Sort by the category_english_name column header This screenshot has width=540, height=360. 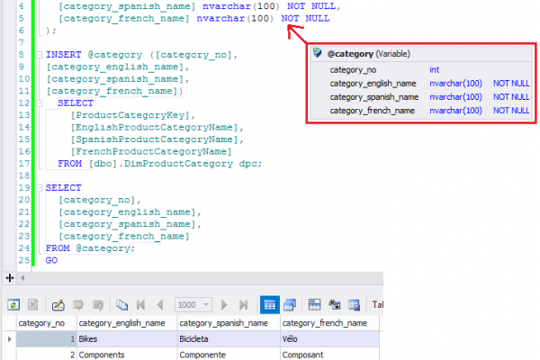coord(127,323)
